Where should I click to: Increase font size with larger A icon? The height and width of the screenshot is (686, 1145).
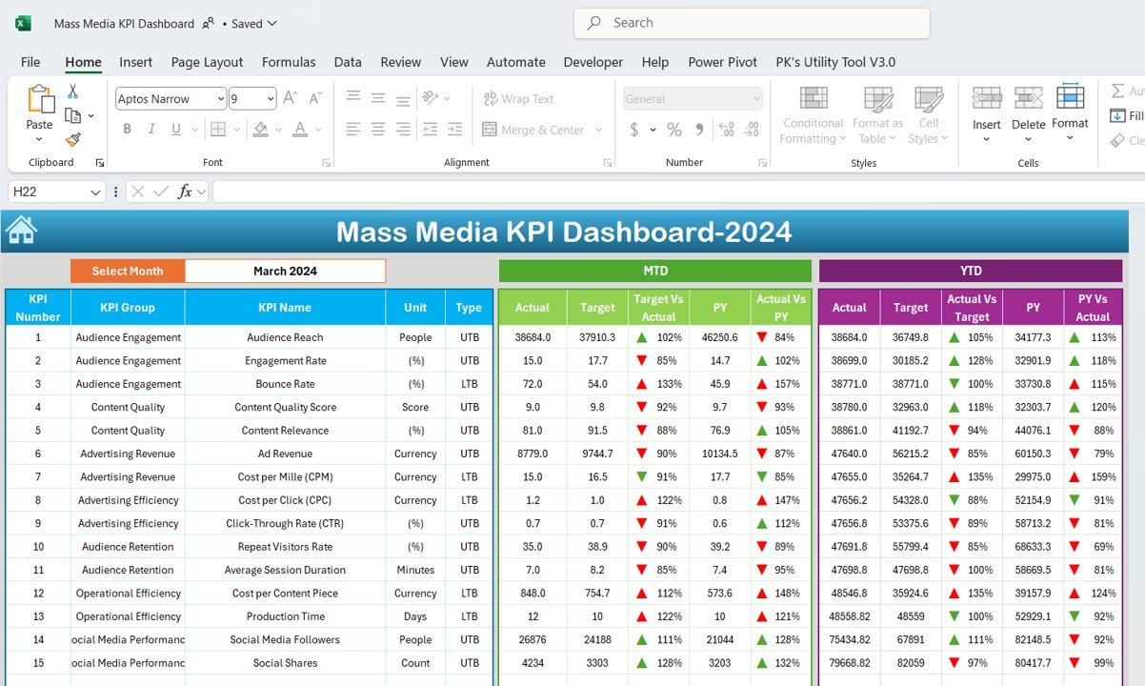[x=291, y=98]
